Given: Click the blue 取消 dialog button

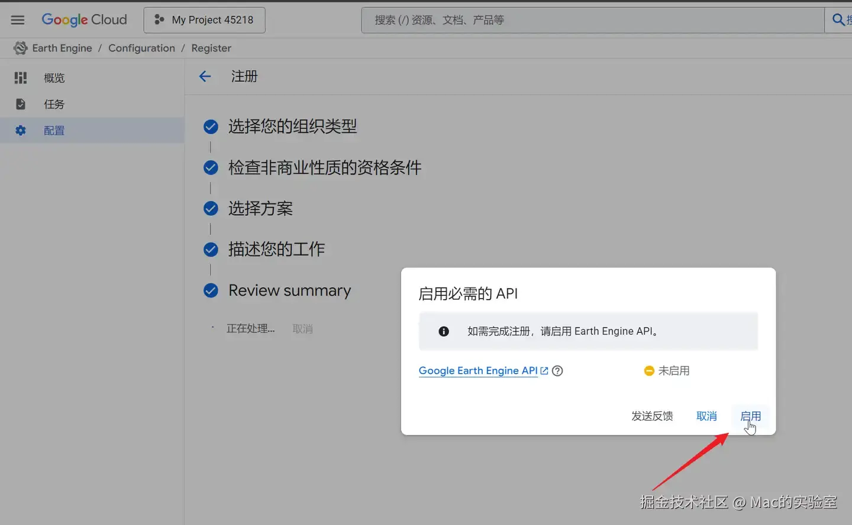Looking at the screenshot, I should click(706, 416).
